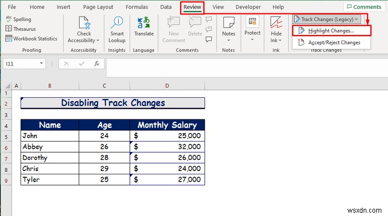Choose Highlight Changes... menu entry
The width and height of the screenshot is (388, 216).
coord(331,31)
